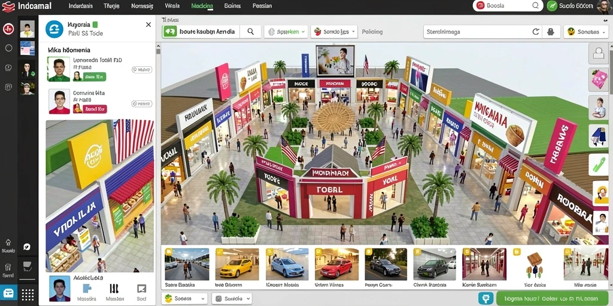This screenshot has height=306, width=613.
Task: Select the yellow taxi thumbnail in the bottom strip
Action: 236,264
